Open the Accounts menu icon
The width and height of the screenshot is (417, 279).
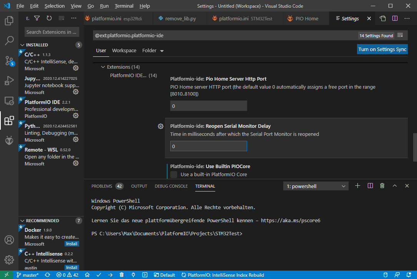[x=9, y=240]
